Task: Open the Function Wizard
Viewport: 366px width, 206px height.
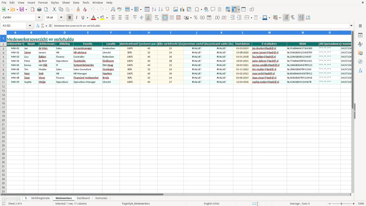Action: pyautogui.click(x=38, y=26)
